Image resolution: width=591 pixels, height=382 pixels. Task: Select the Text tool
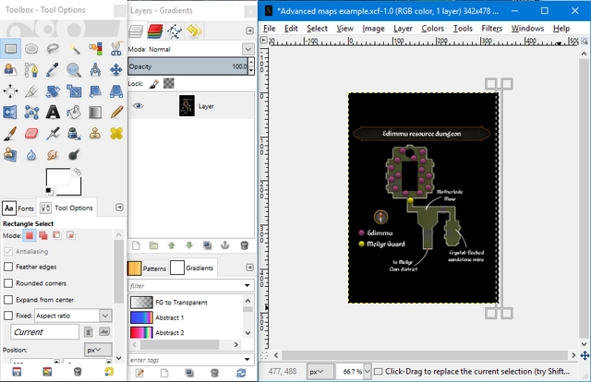coord(53,113)
